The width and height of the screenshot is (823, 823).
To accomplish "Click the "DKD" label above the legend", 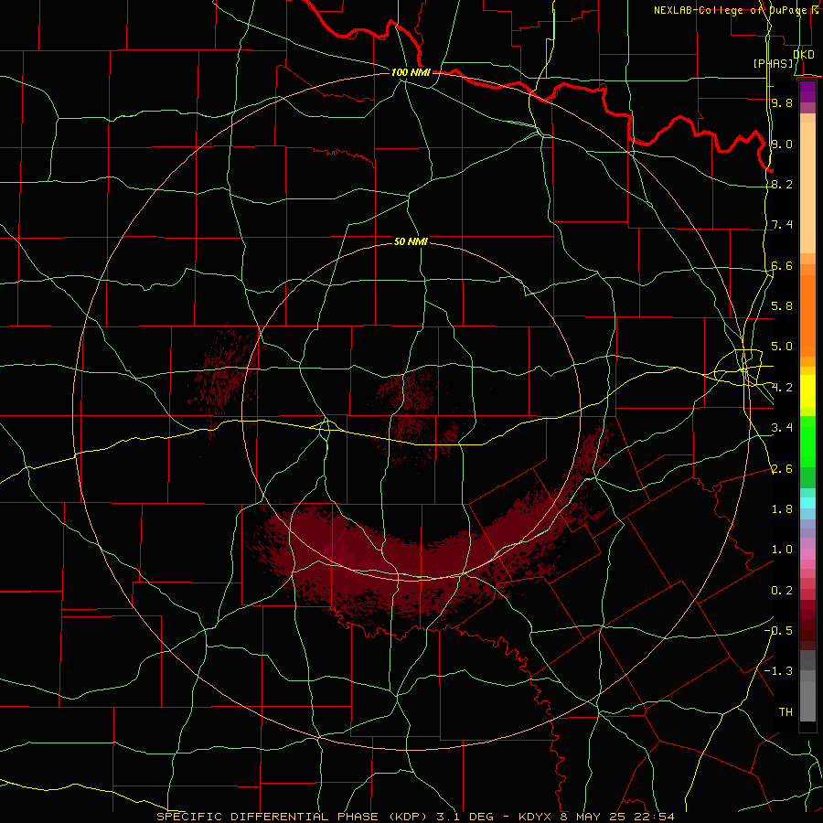I will pos(804,54).
